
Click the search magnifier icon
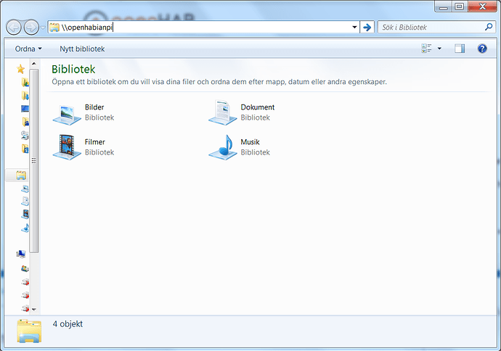(488, 27)
